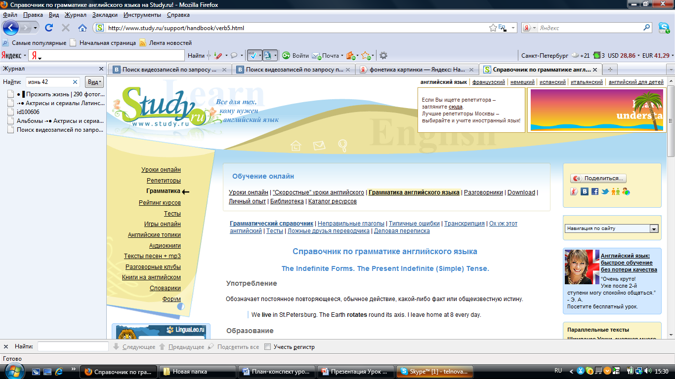Click the home icon in site header
Viewport: 675px width, 379px height.
[295, 146]
